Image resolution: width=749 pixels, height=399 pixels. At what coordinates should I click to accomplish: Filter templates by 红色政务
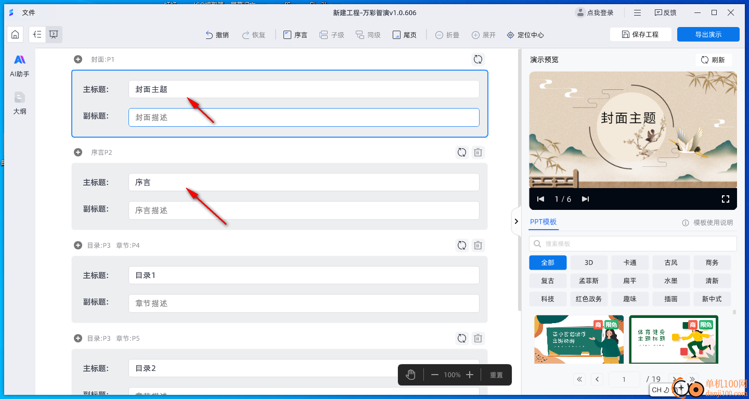click(x=589, y=299)
